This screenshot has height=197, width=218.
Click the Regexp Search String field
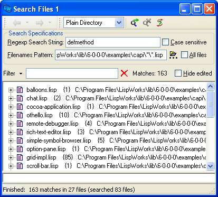pyautogui.click(x=113, y=42)
